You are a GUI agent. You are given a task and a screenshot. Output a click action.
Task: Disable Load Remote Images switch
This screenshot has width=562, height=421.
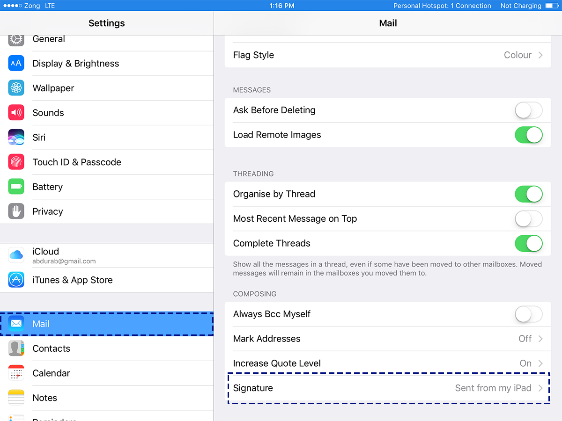pyautogui.click(x=529, y=135)
